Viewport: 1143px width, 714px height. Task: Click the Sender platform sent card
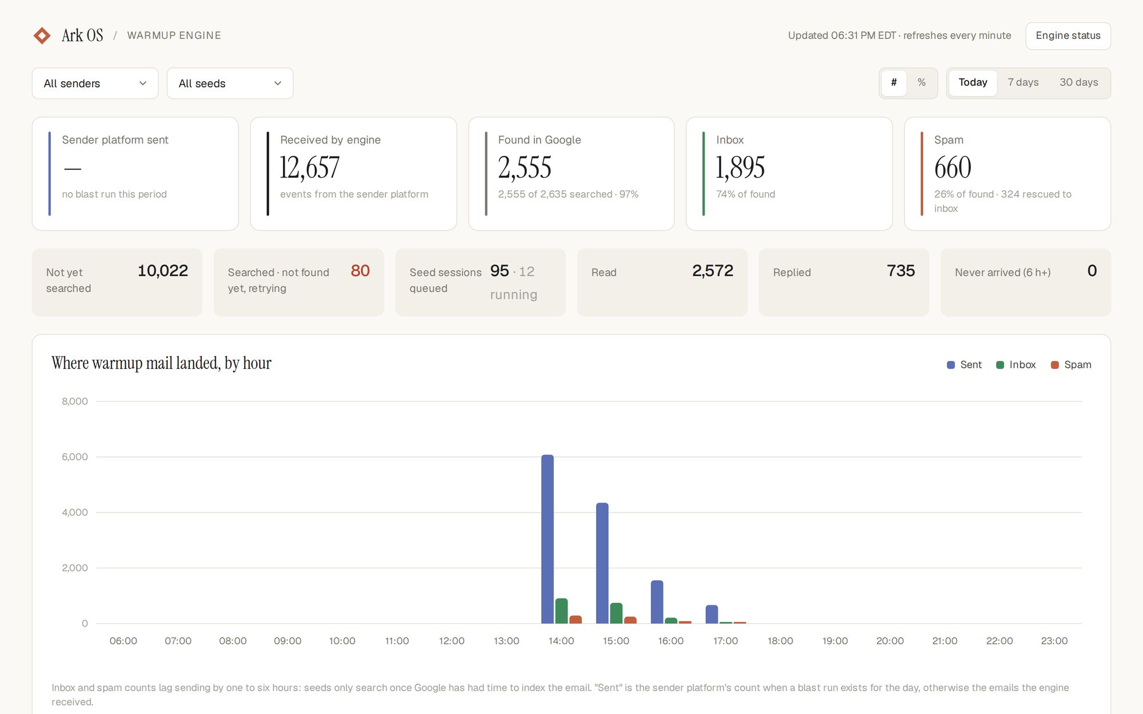pos(135,174)
